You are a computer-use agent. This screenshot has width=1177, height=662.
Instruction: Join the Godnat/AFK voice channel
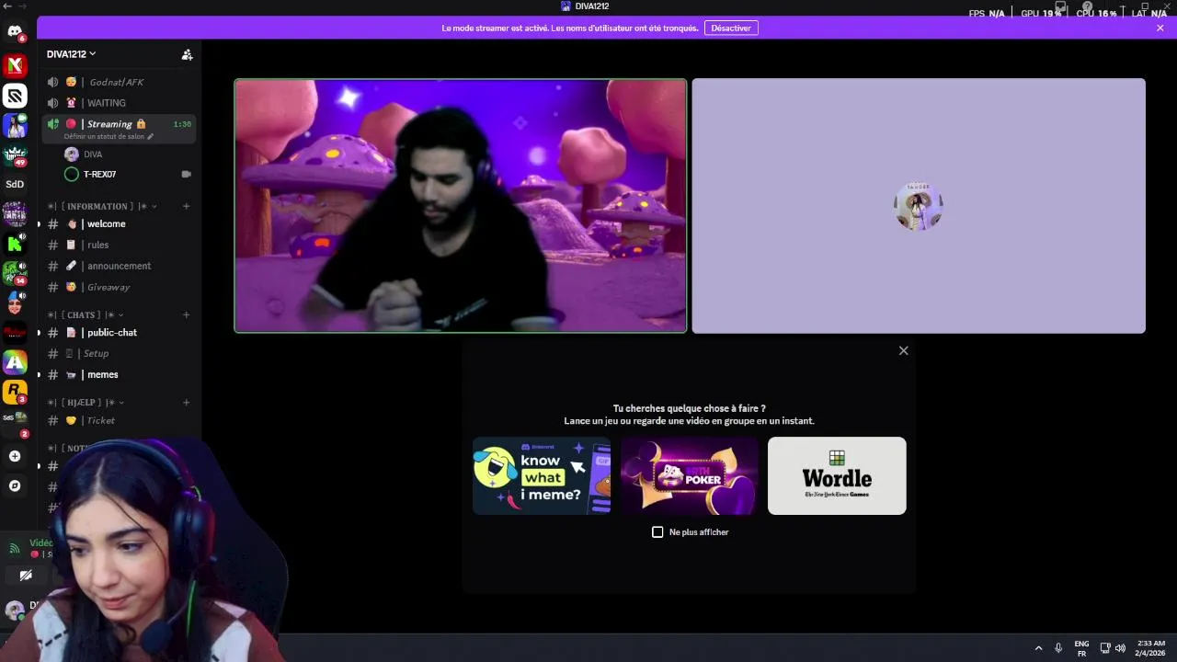pyautogui.click(x=117, y=82)
